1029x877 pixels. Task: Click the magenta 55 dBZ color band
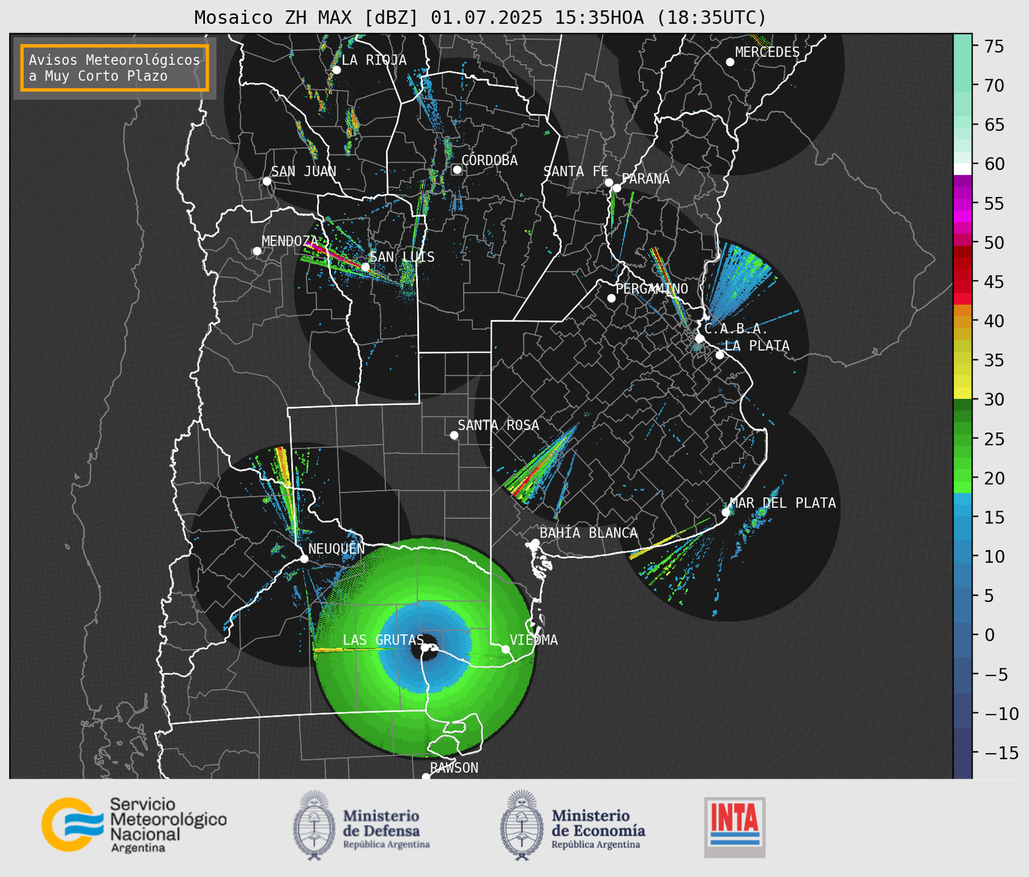(x=963, y=203)
